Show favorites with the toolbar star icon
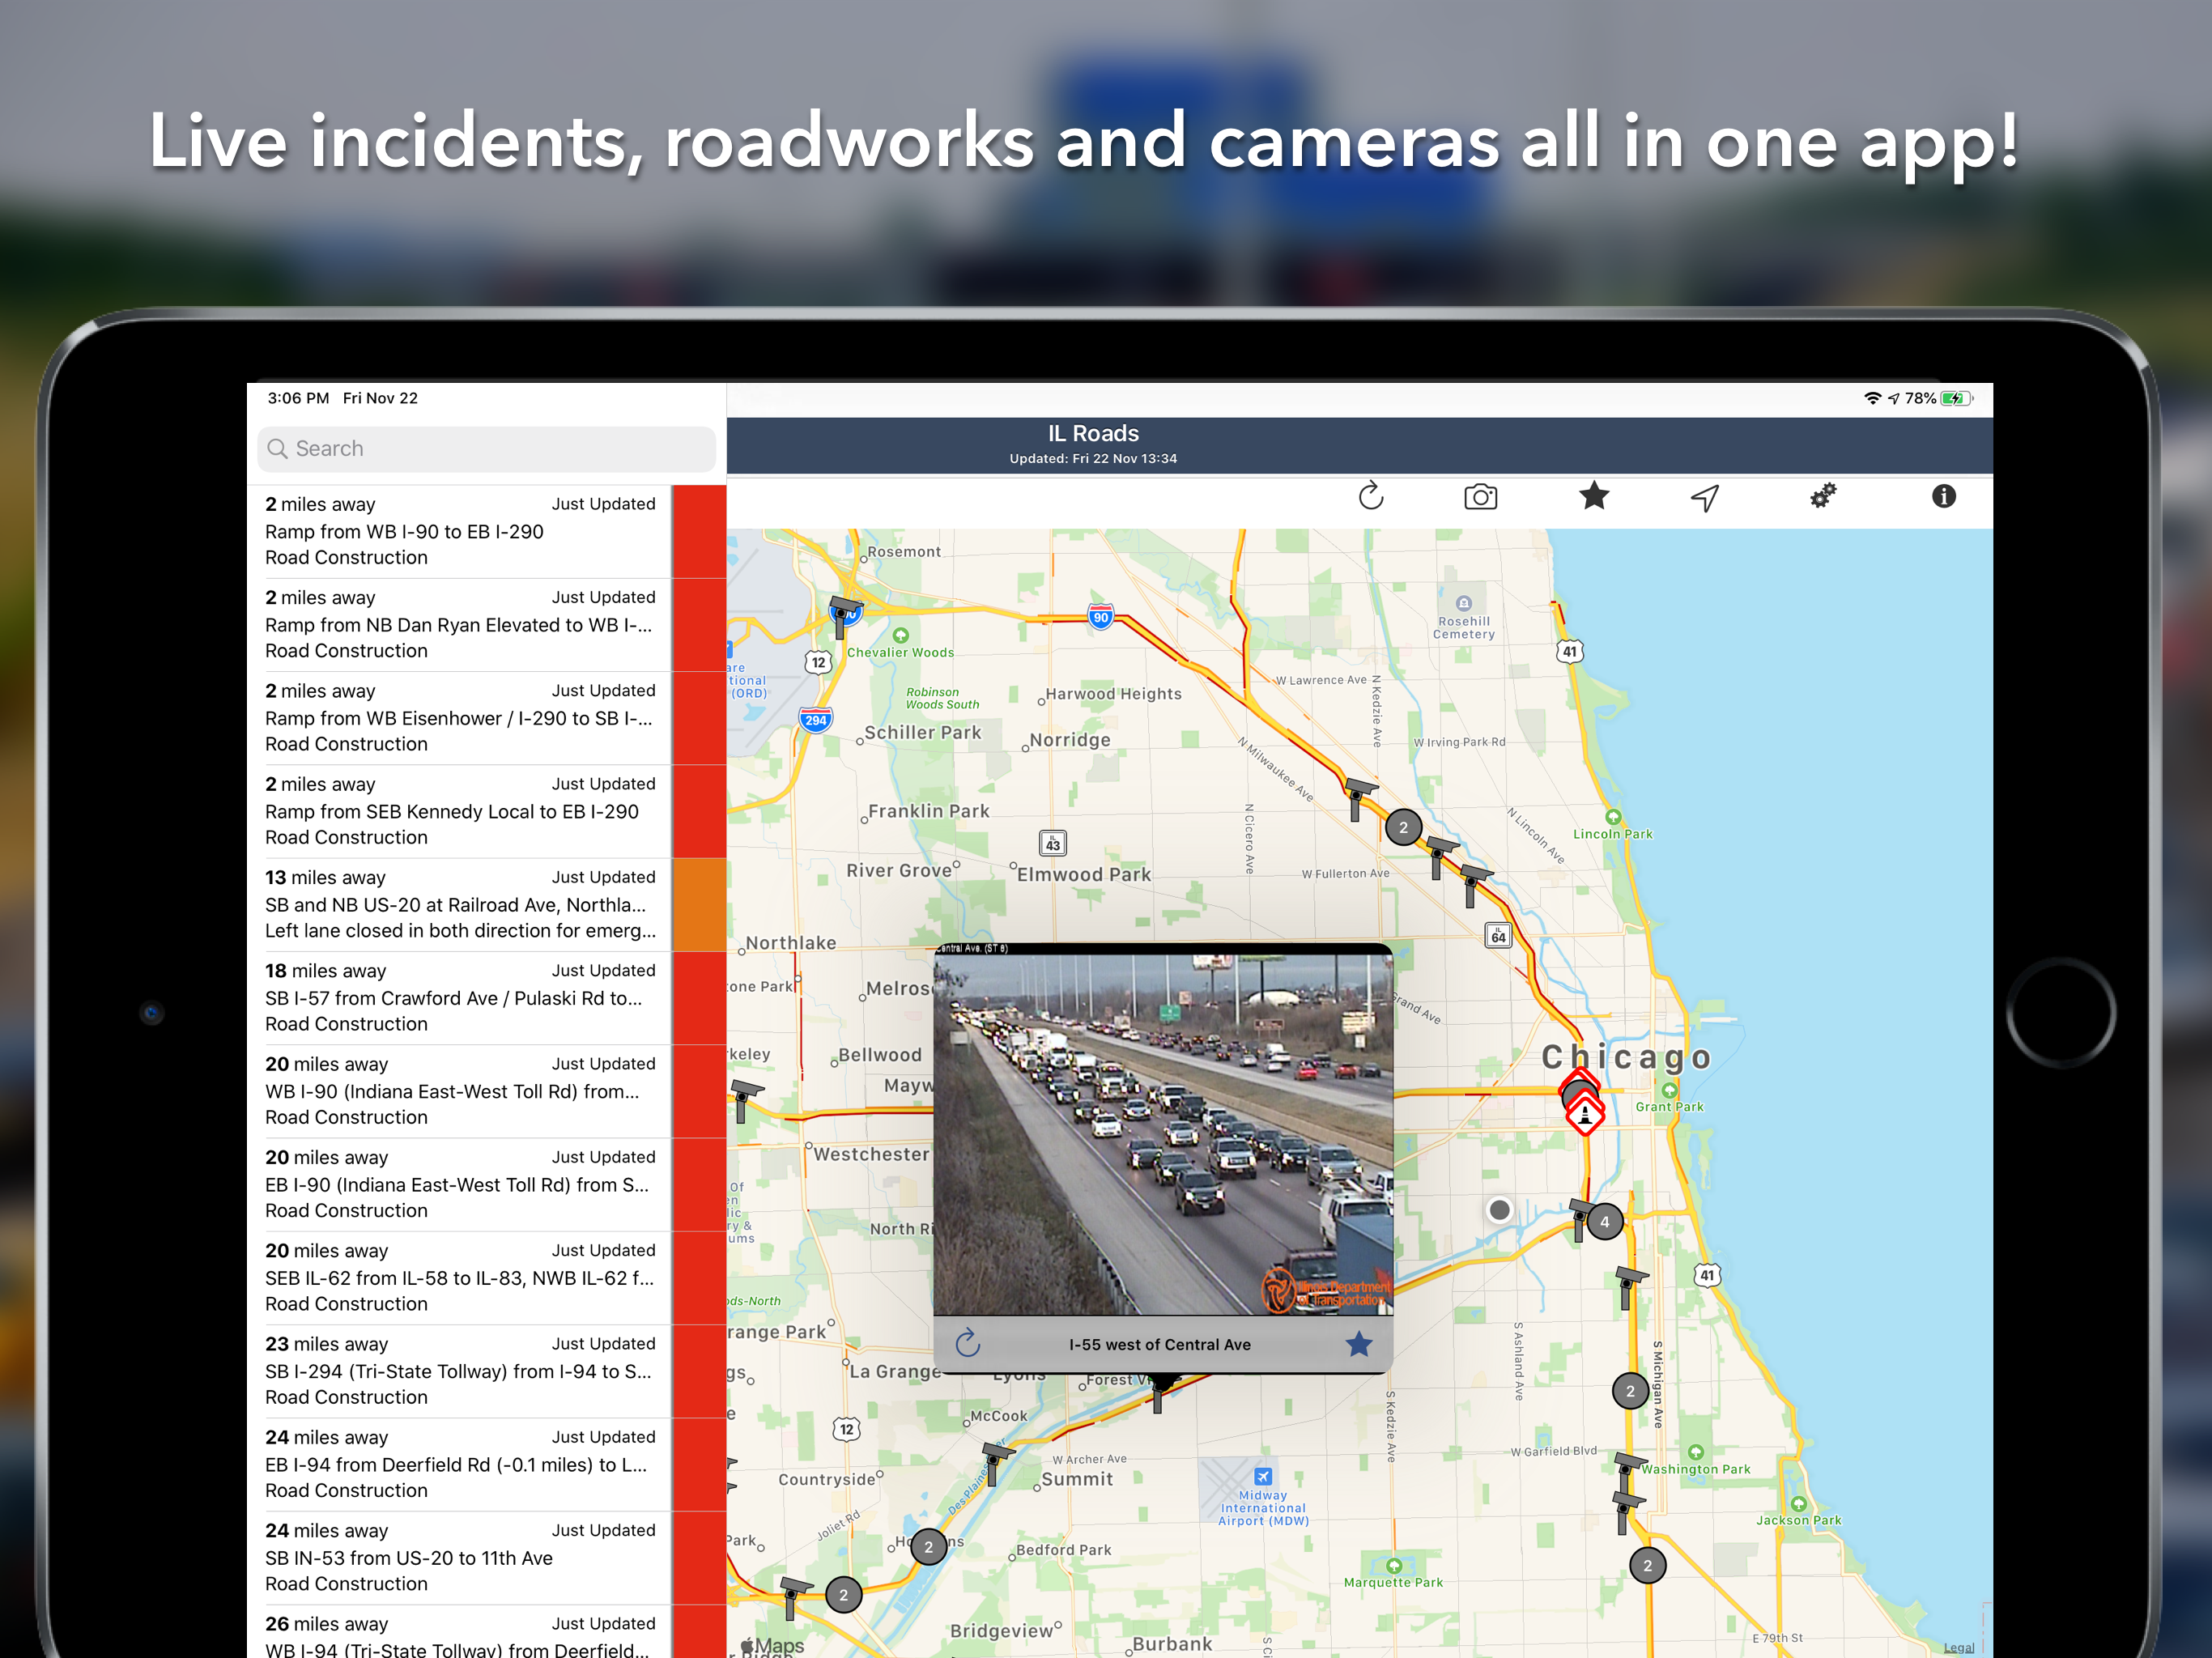Viewport: 2212px width, 1658px height. (x=1594, y=496)
